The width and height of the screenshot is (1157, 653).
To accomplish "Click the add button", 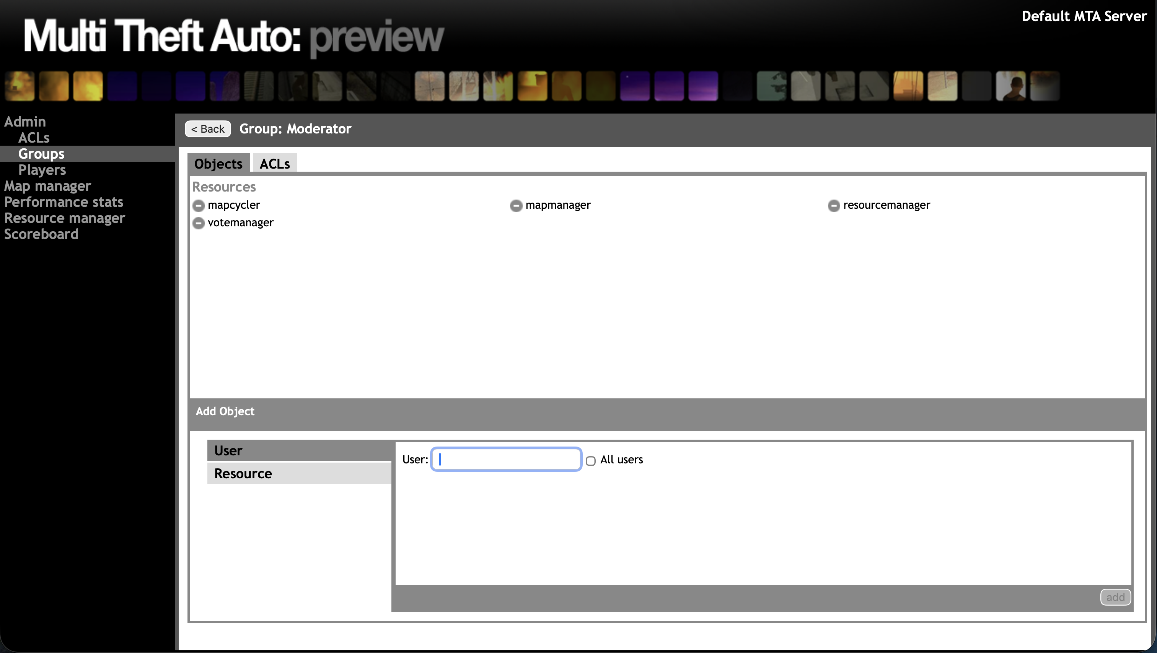I will pyautogui.click(x=1115, y=597).
